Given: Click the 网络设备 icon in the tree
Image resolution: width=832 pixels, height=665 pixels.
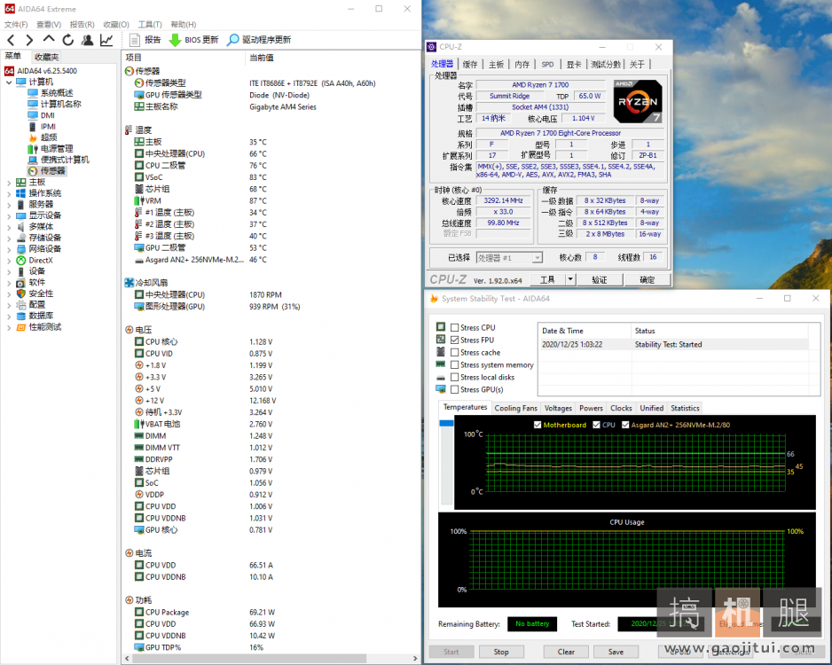Looking at the screenshot, I should (x=21, y=249).
